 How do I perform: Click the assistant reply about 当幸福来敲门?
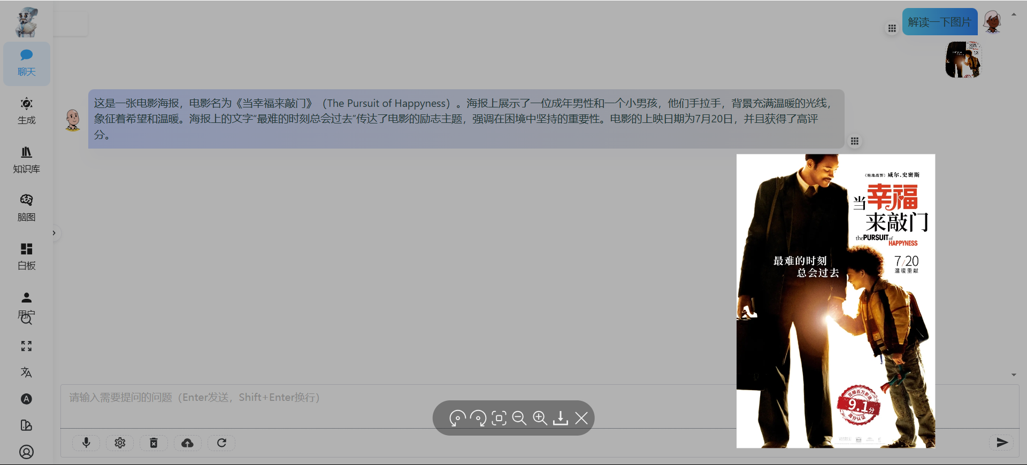[x=466, y=119]
